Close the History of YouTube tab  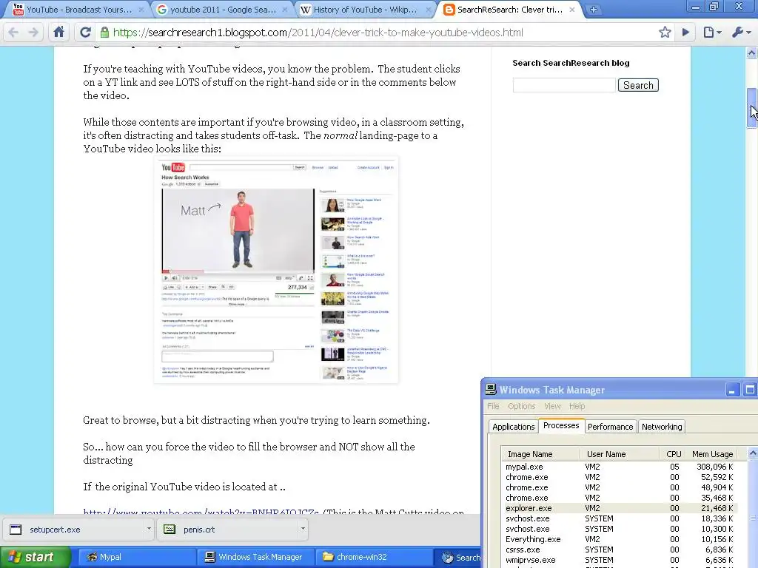[429, 9]
